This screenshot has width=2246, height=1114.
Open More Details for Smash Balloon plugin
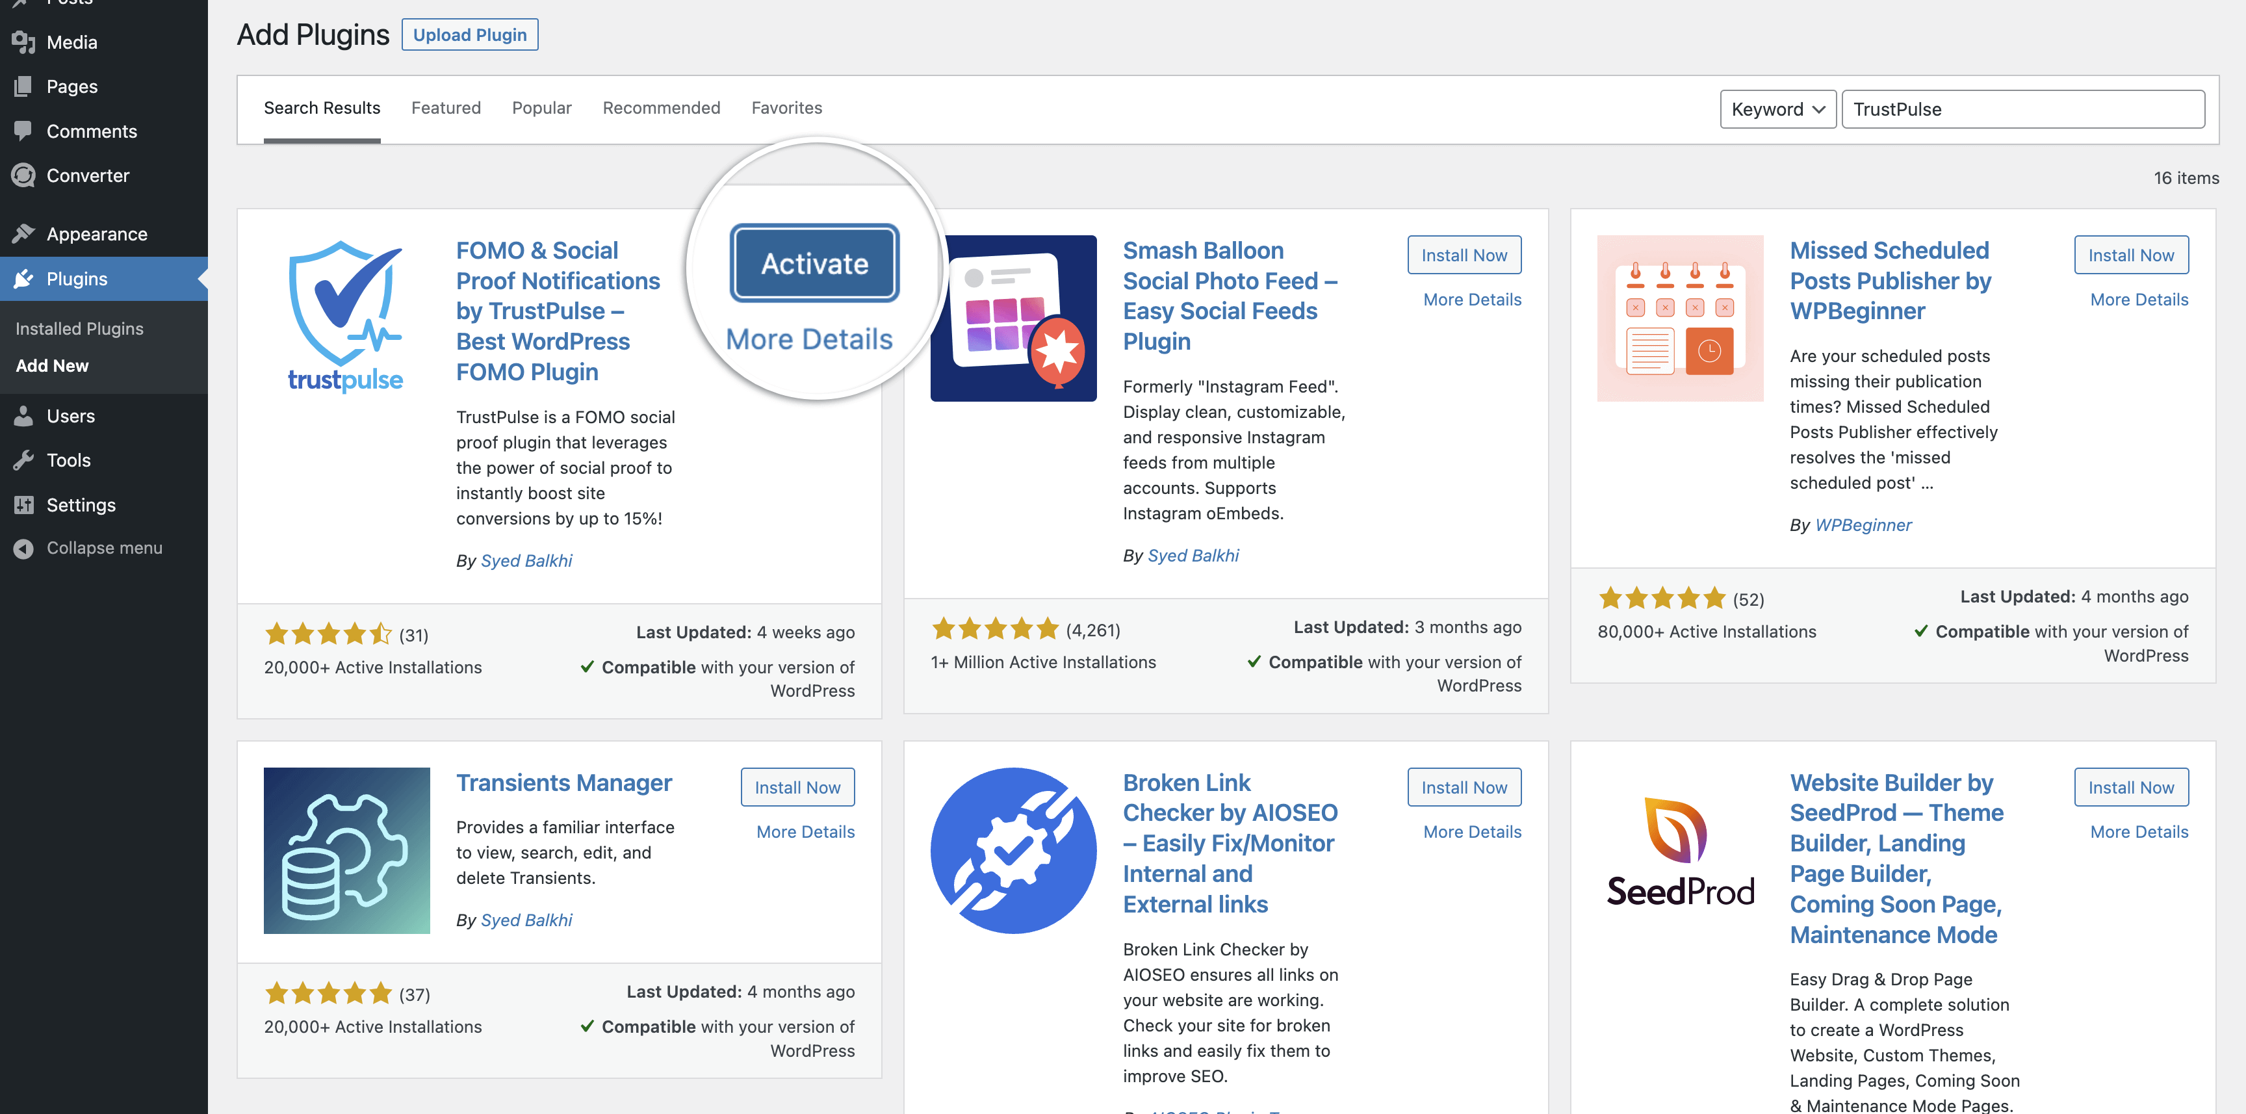point(1472,299)
